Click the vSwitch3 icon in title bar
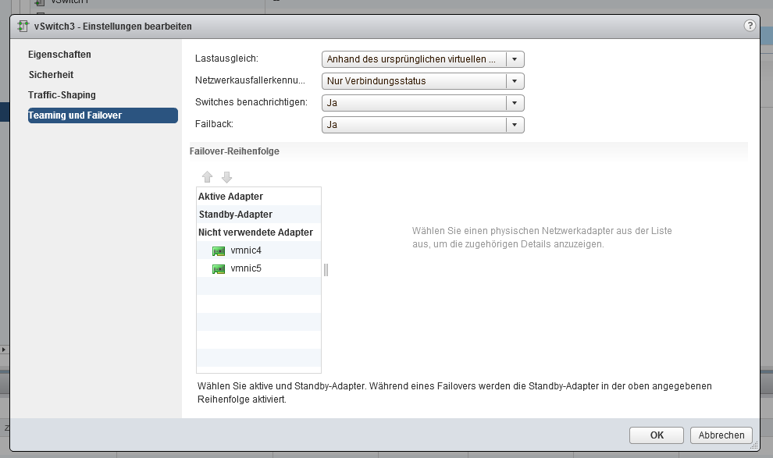 (x=23, y=27)
